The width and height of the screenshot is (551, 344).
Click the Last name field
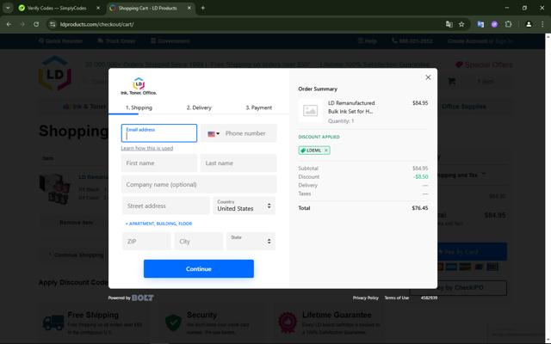pos(238,163)
